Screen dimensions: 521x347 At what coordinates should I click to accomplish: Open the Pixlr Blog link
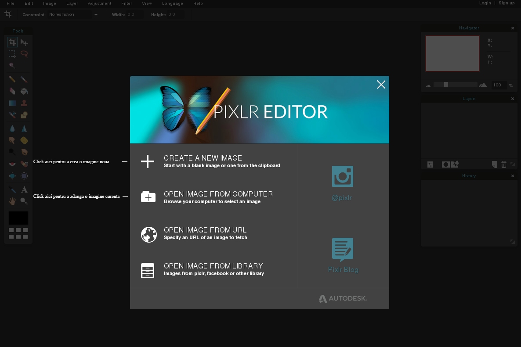343,255
